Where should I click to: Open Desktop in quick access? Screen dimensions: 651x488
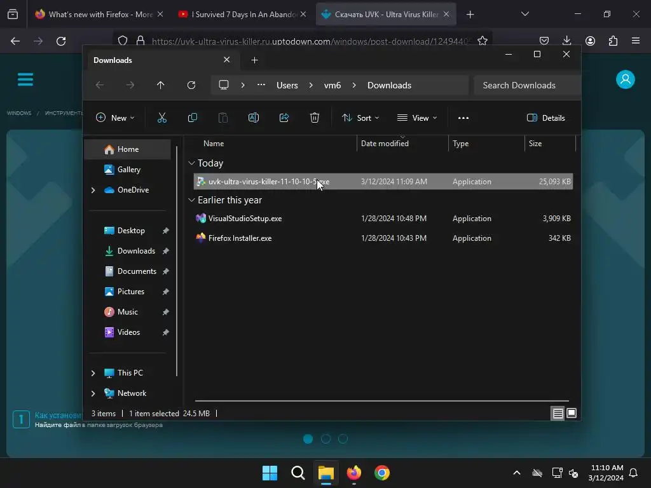127,231
